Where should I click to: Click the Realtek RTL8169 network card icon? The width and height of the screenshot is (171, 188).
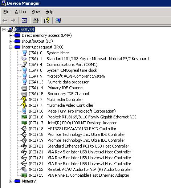[x=24, y=117]
